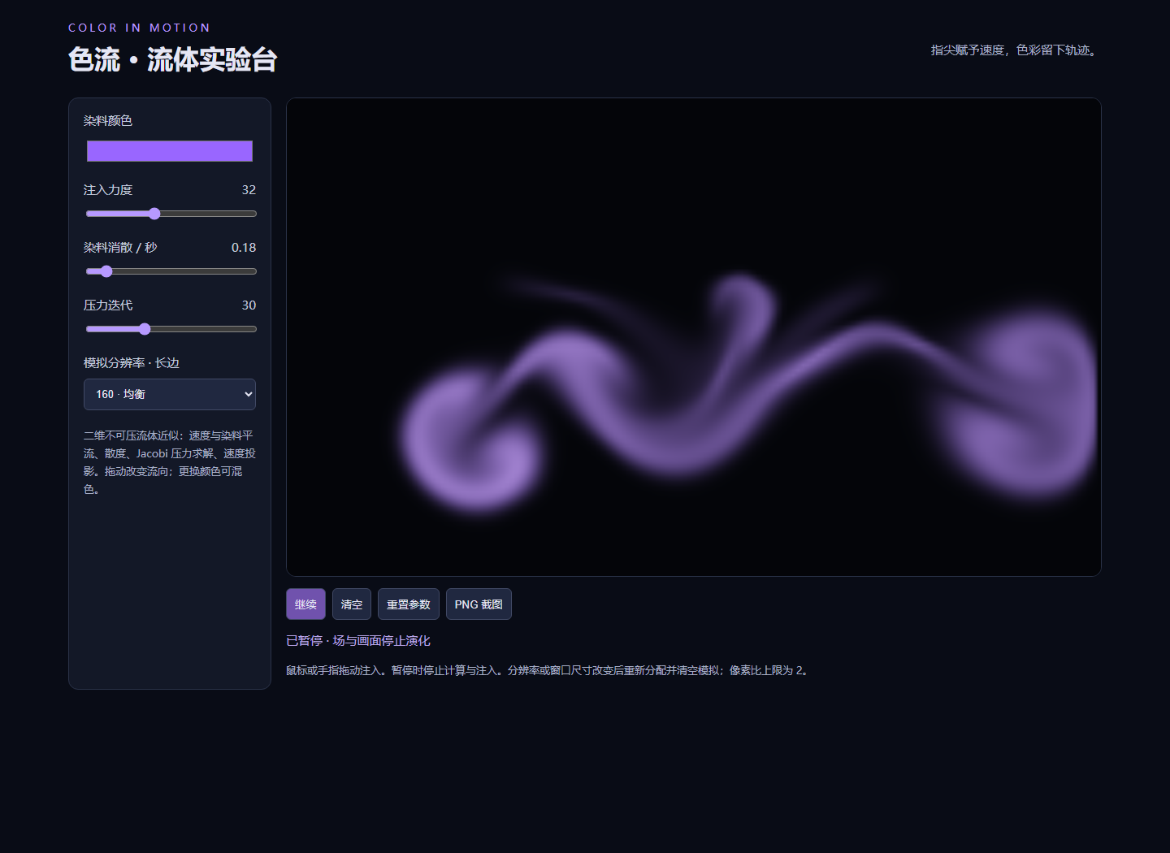1170x853 pixels.
Task: Click the status text 已暂停 · 场与画面停止演化
Action: point(358,641)
